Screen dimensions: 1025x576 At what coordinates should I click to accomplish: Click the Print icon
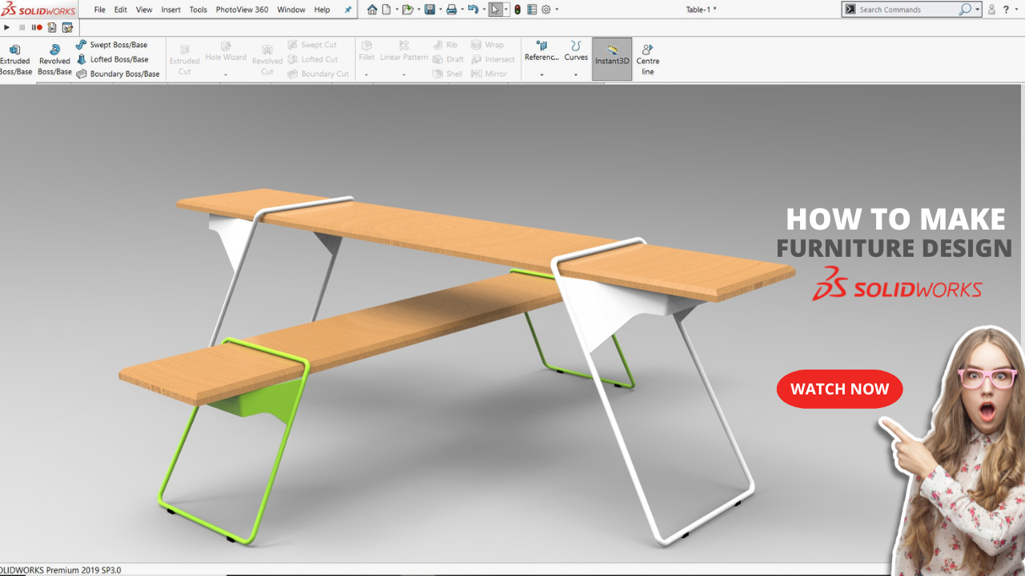click(x=451, y=10)
